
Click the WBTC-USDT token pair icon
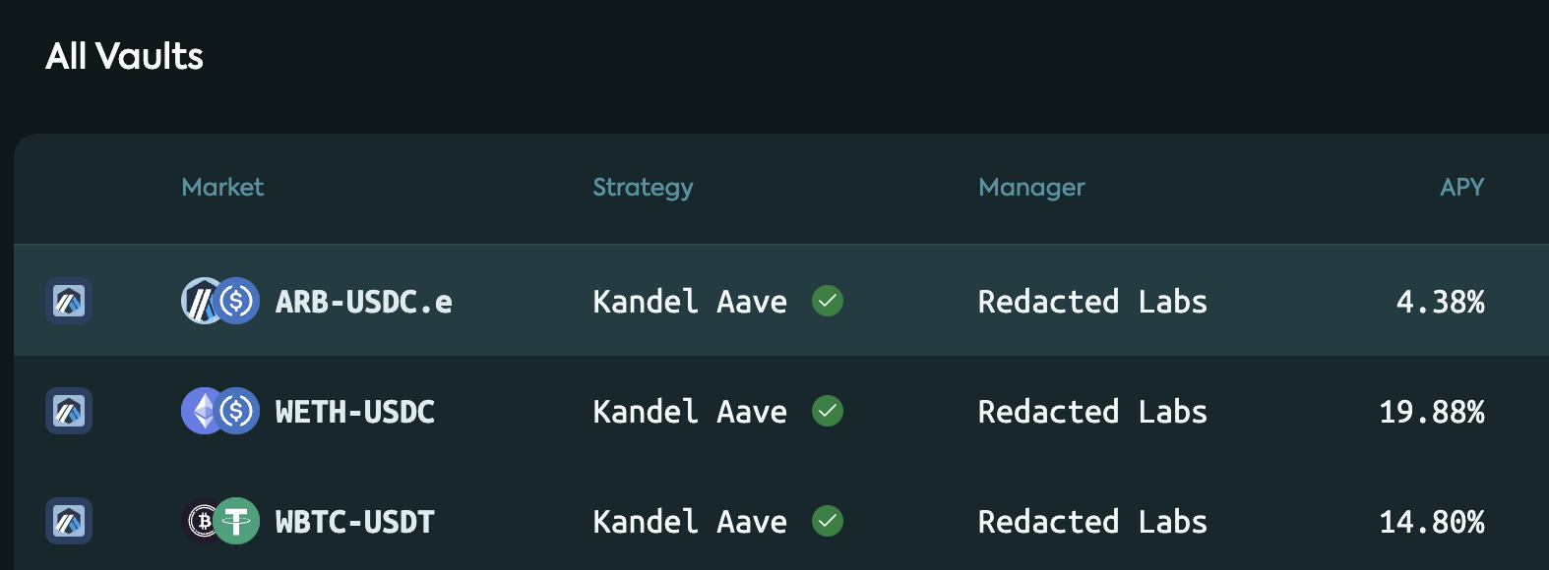click(220, 521)
